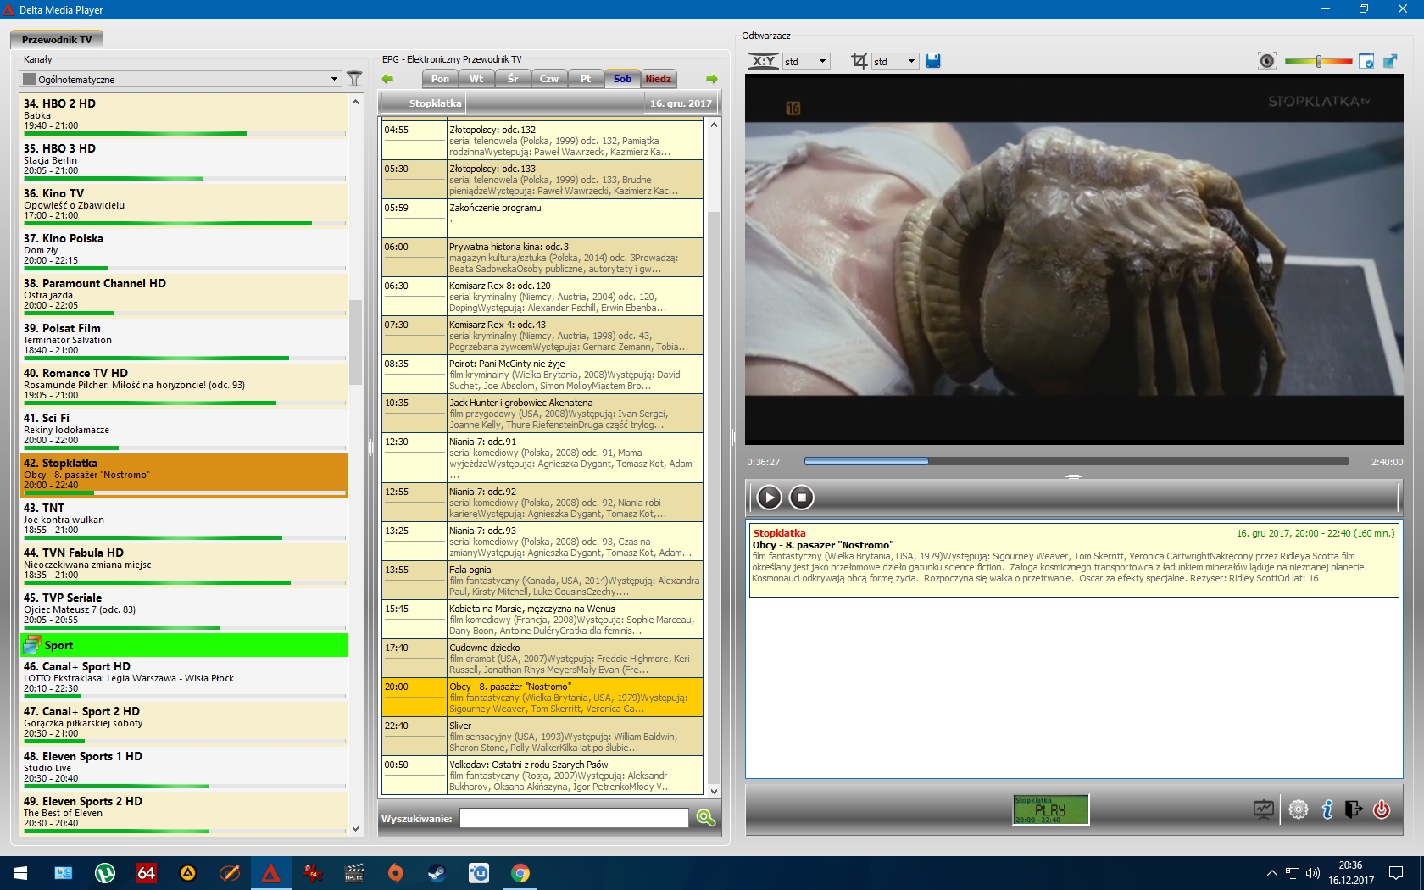Screen dimensions: 1424x890
Task: Select channel 41. Sci Fi
Action: 184,429
